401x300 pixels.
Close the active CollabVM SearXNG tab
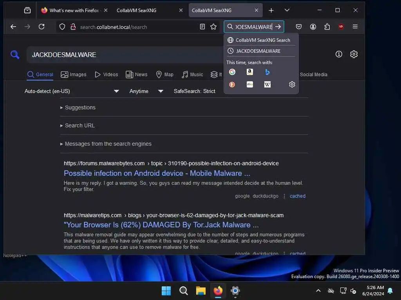256,10
